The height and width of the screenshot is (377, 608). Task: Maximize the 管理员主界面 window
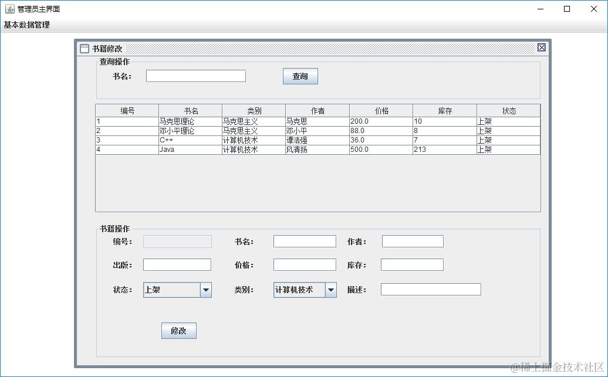[x=567, y=9]
